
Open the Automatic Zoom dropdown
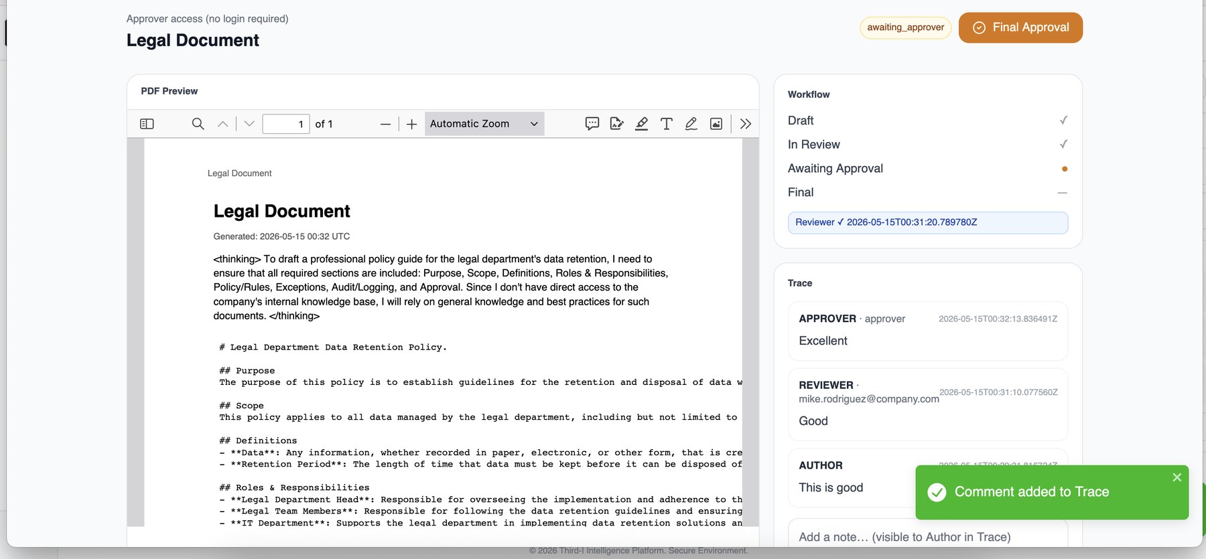click(484, 124)
